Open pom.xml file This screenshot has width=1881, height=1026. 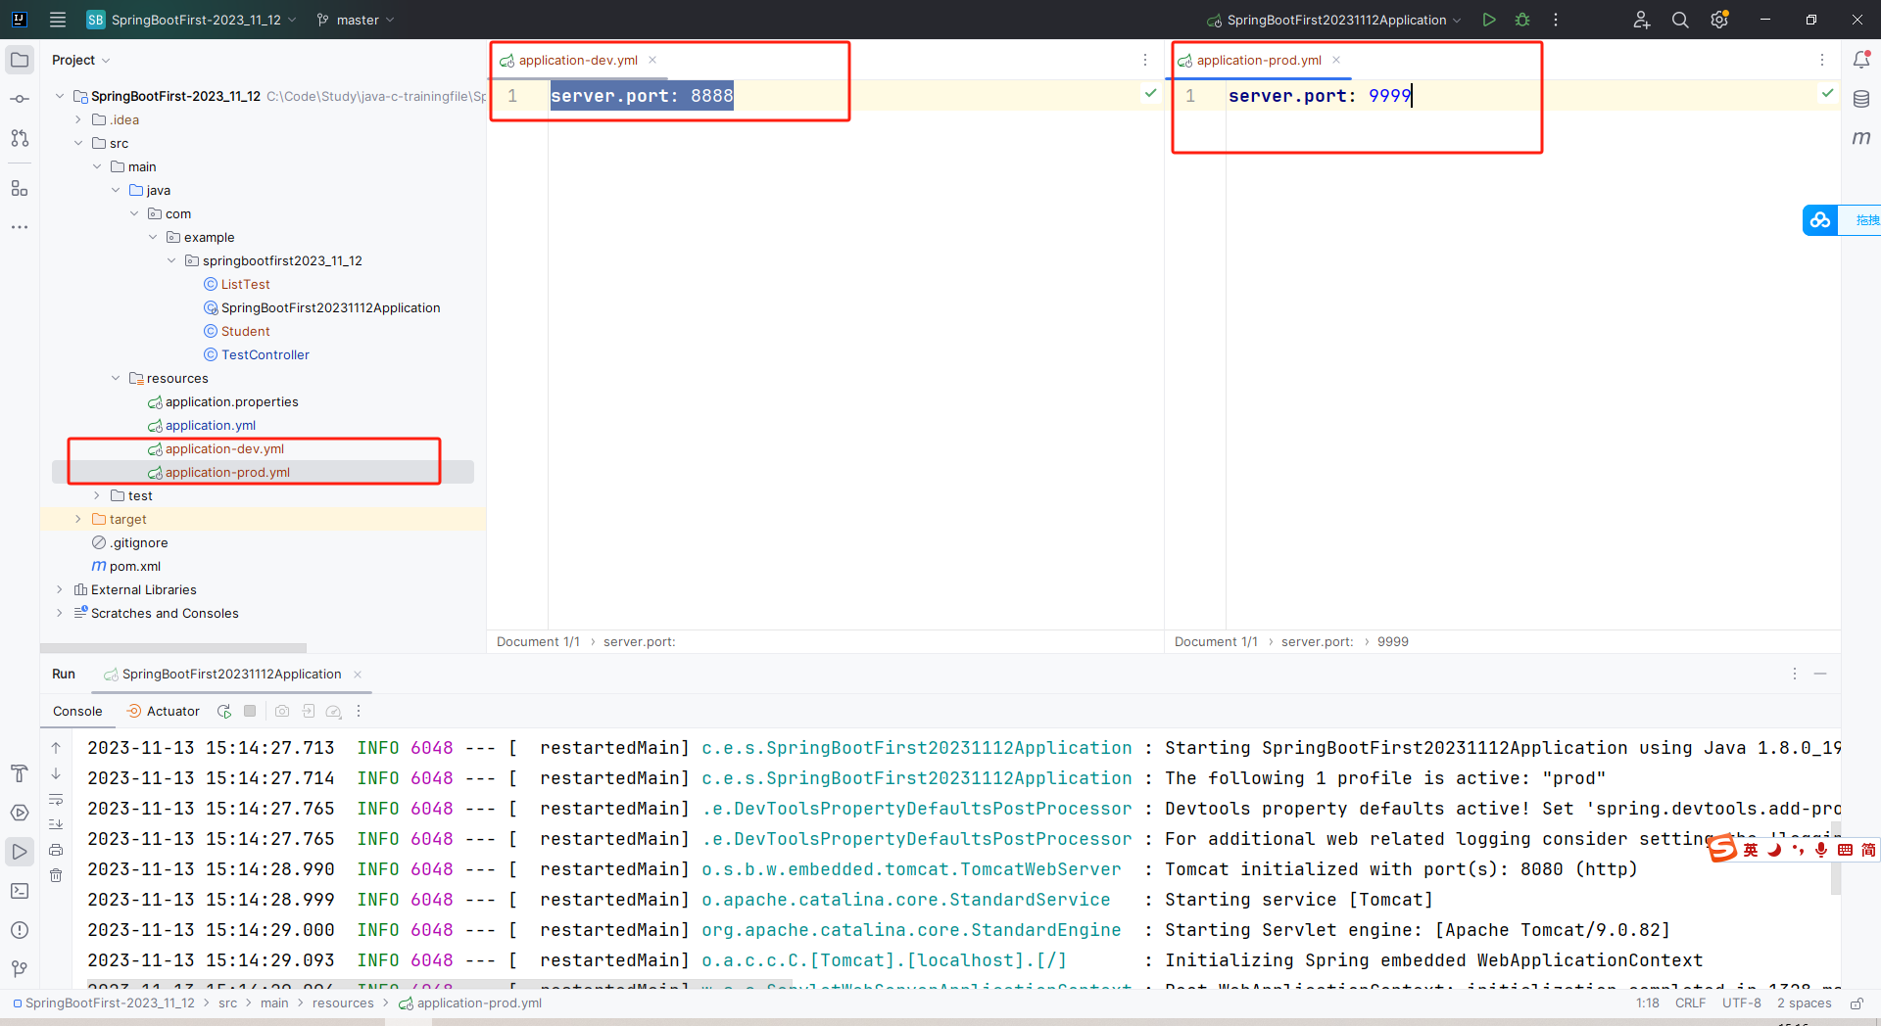pyautogui.click(x=134, y=566)
